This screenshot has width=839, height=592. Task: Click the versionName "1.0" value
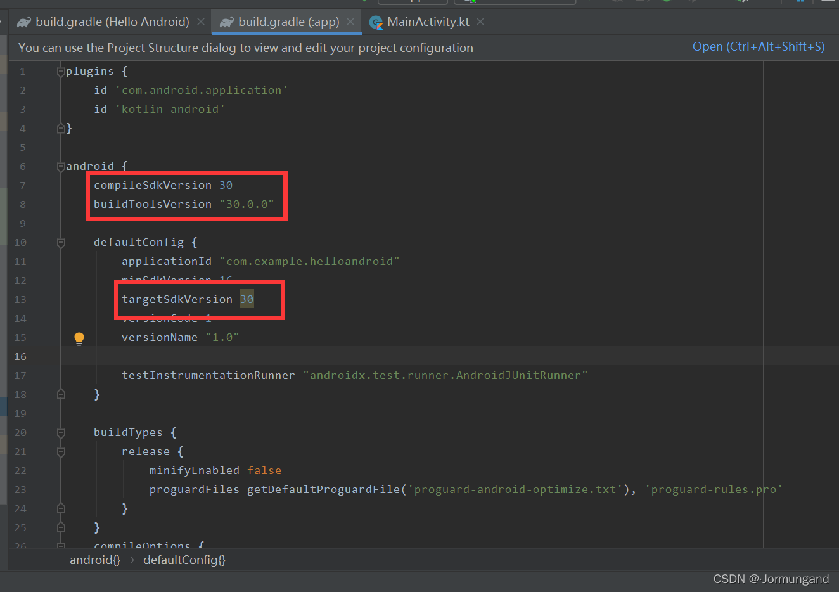pyautogui.click(x=222, y=337)
